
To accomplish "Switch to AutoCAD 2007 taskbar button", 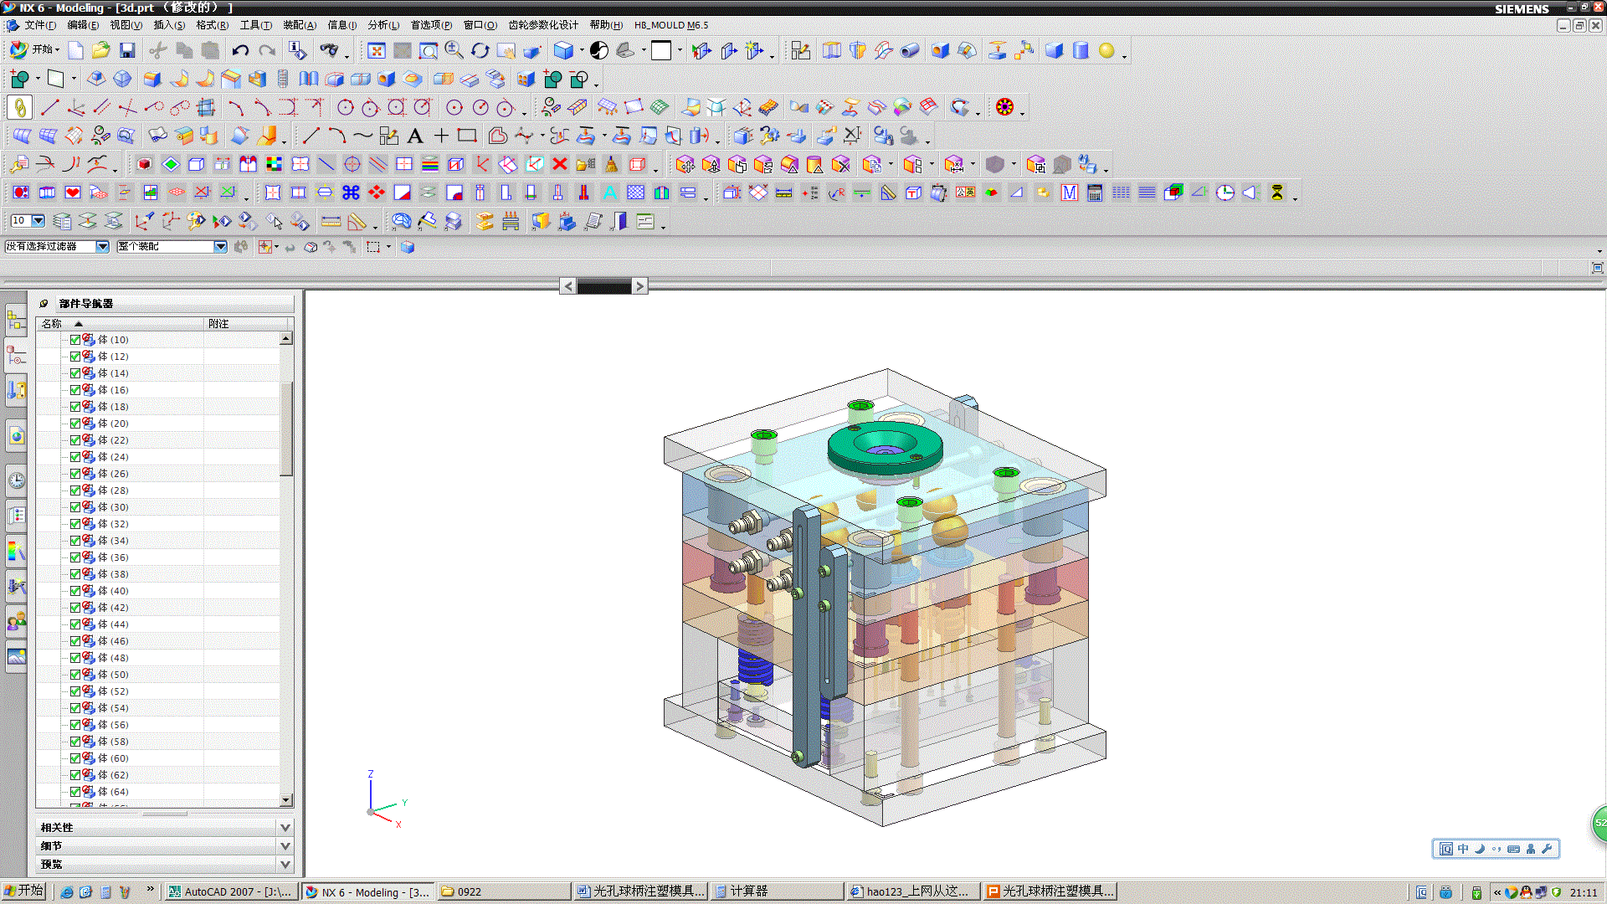I will click(x=230, y=891).
